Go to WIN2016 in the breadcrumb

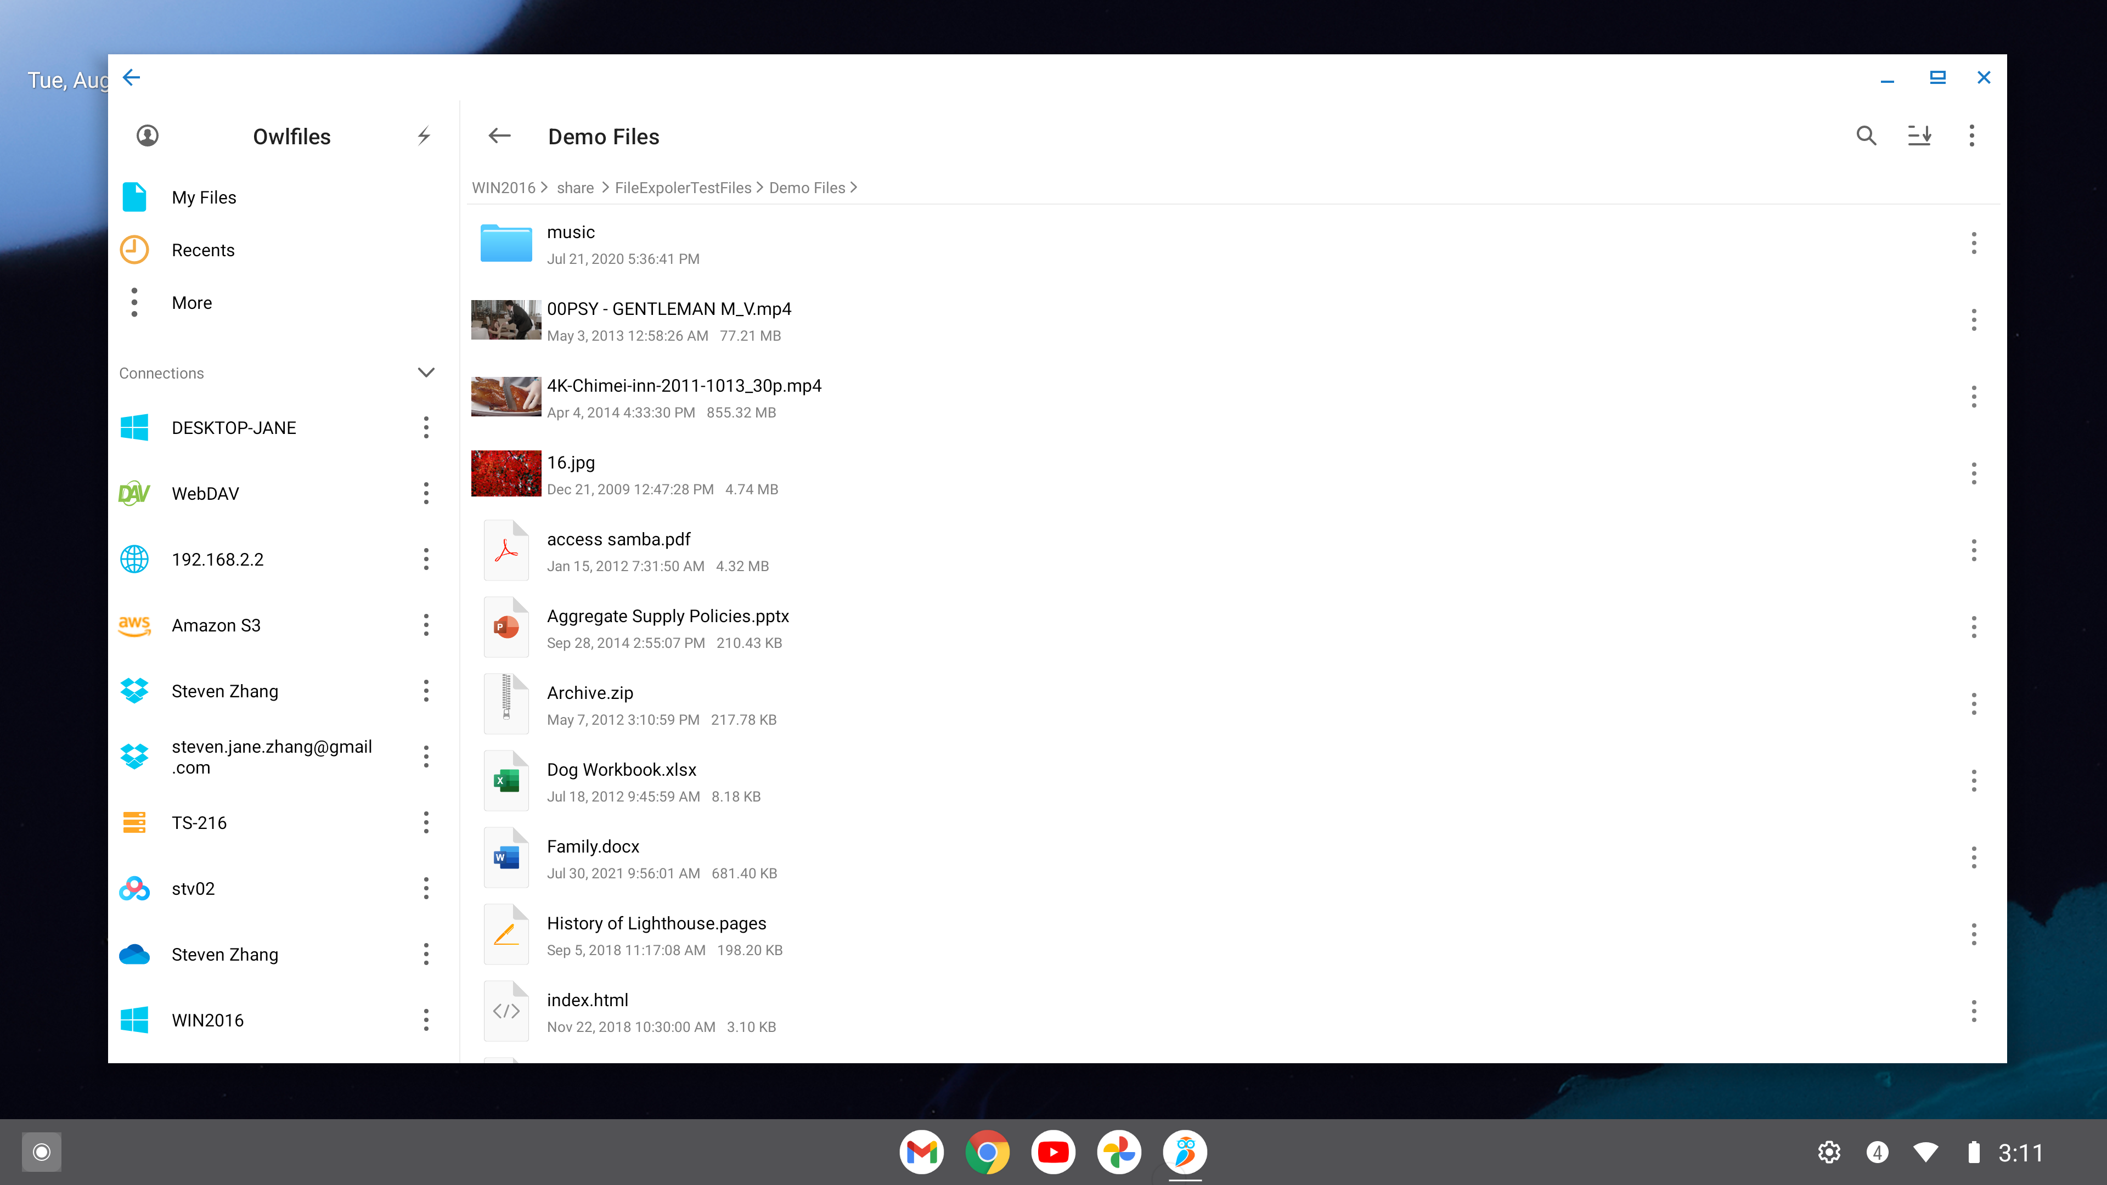coord(503,187)
